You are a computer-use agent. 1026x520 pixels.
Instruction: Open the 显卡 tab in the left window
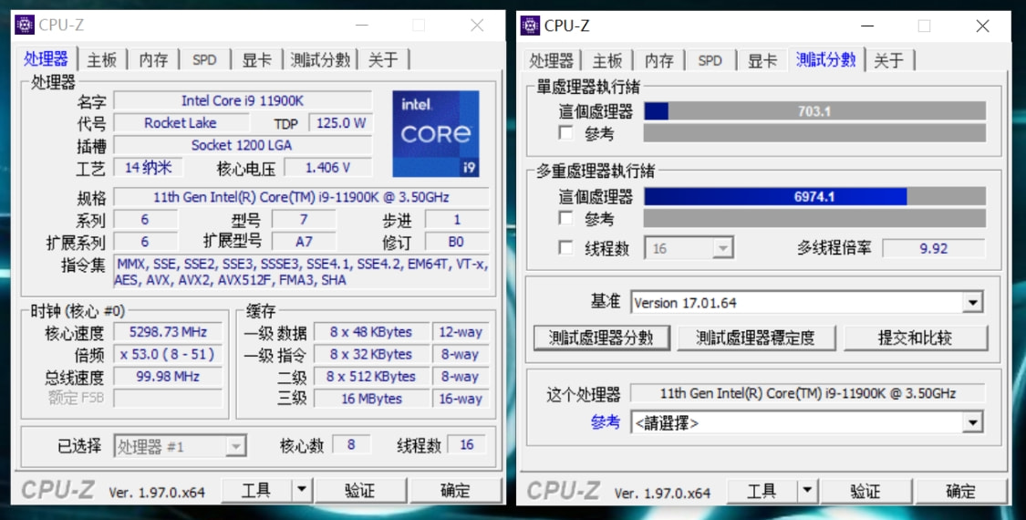tap(256, 60)
